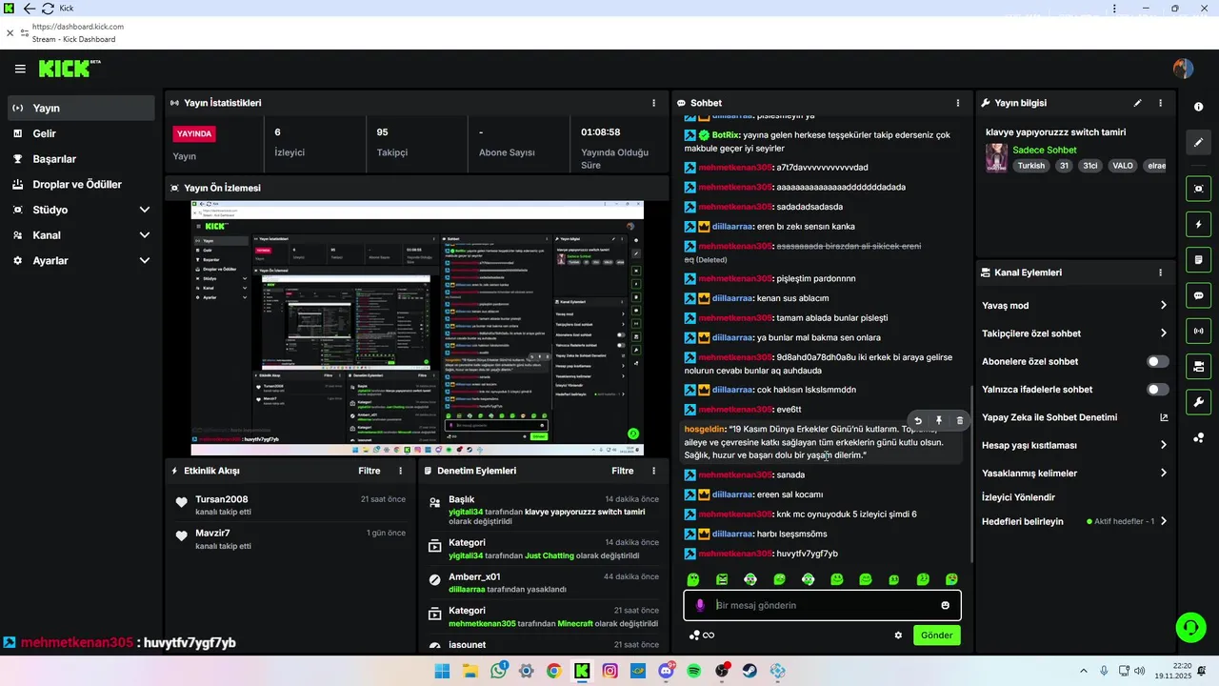Screen dimensions: 1219x686
Task: Select Droplar ve Ödüller in sidebar
Action: click(80, 185)
